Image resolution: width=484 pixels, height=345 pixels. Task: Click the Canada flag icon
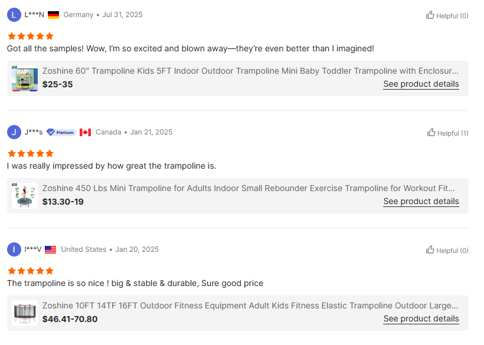click(86, 132)
